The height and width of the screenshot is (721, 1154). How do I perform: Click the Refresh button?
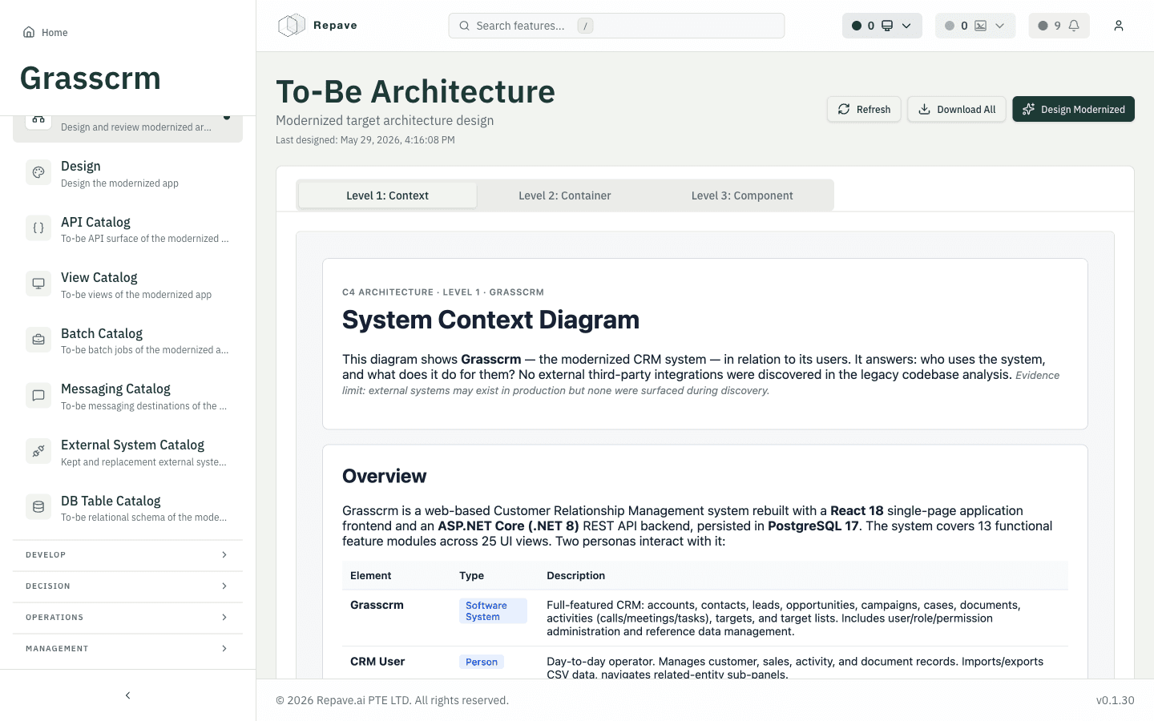click(x=864, y=109)
